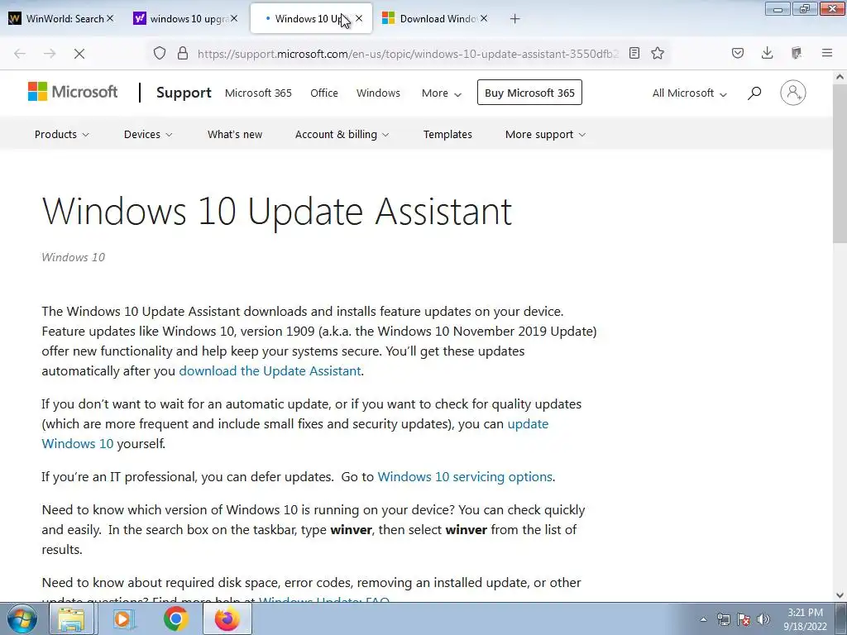Image resolution: width=847 pixels, height=635 pixels.
Task: Open the Windows nav link
Action: point(378,93)
